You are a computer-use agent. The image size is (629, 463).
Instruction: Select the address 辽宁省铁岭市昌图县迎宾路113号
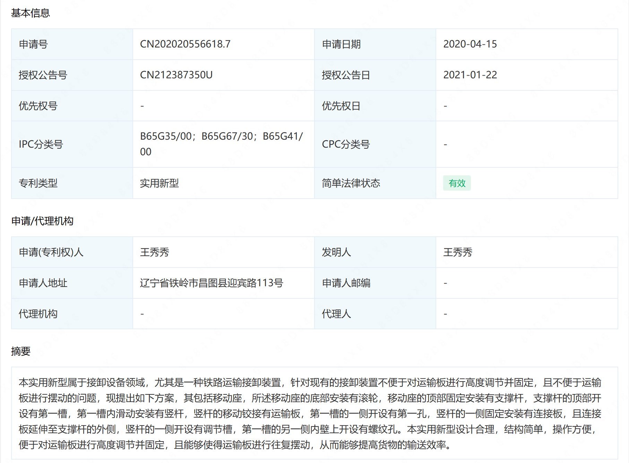[x=212, y=283]
